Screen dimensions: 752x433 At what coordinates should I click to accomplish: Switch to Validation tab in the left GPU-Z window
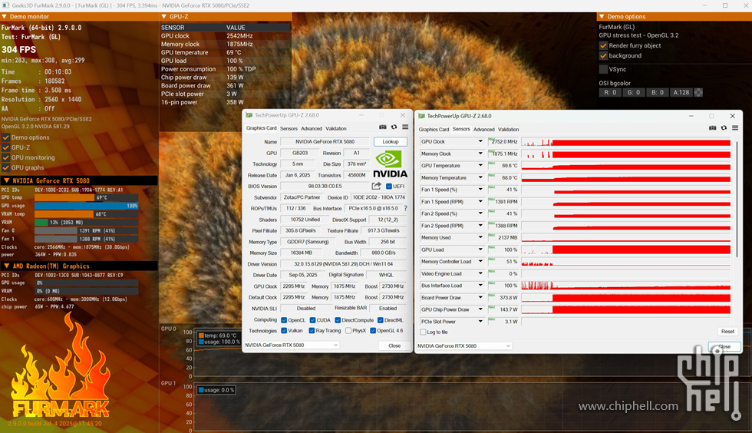tap(336, 129)
